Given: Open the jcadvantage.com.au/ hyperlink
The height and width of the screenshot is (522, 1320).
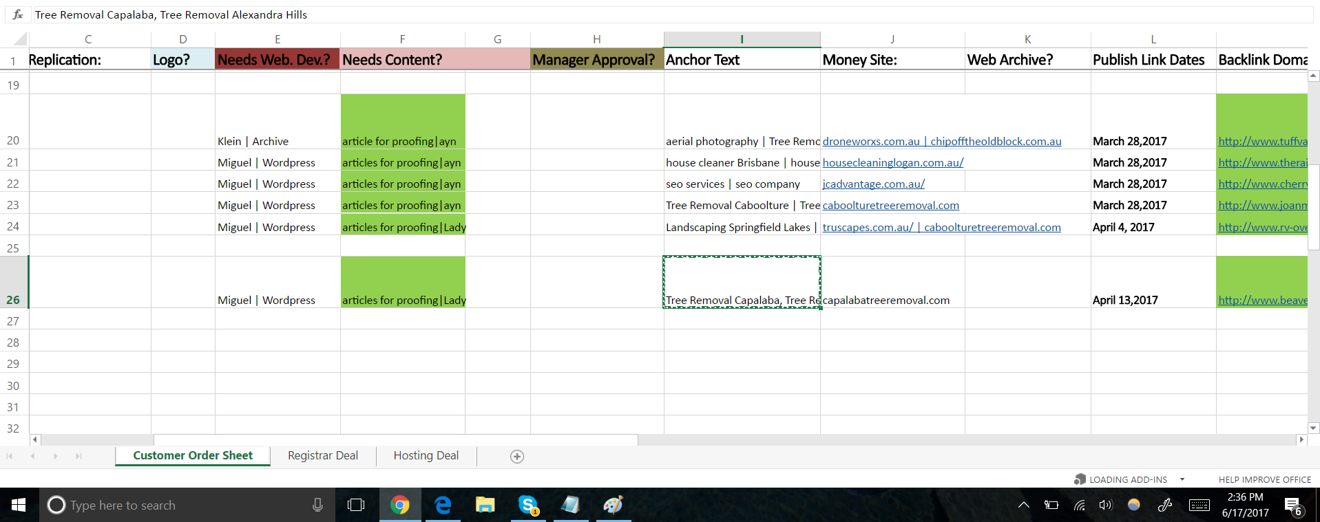Looking at the screenshot, I should (x=873, y=184).
